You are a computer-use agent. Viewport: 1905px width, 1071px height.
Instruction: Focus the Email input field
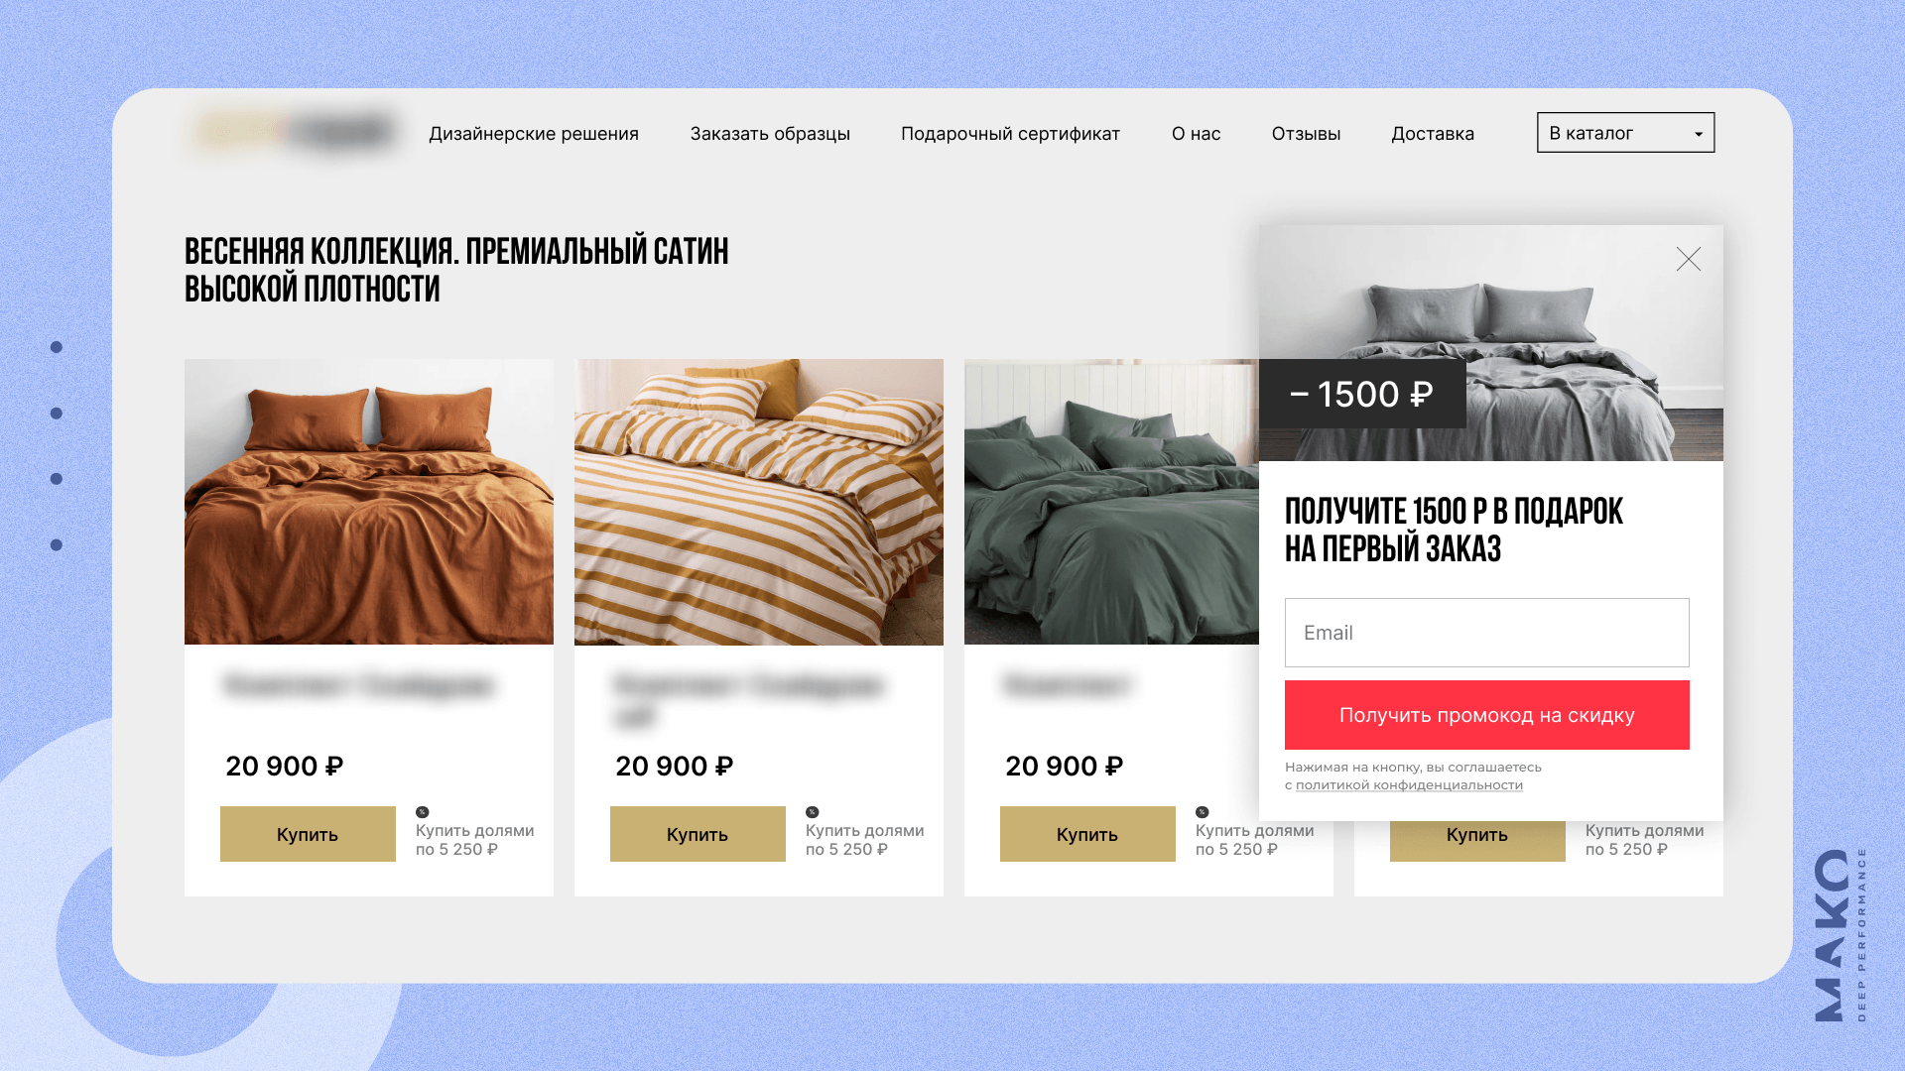[x=1486, y=633]
